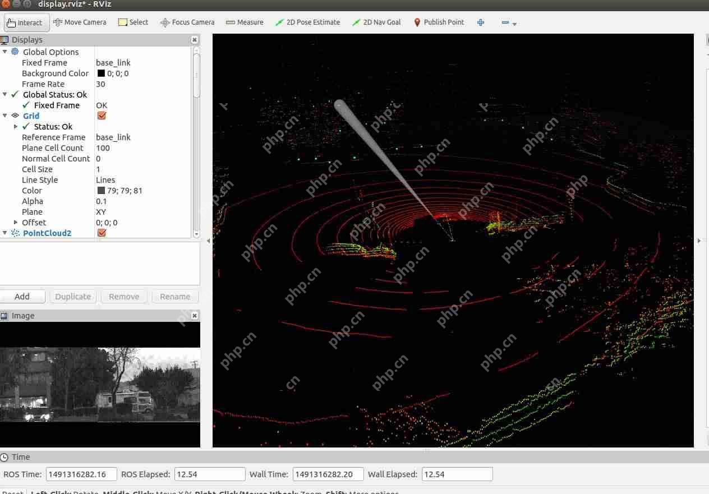Disable the Grid display checkbox

pyautogui.click(x=102, y=116)
